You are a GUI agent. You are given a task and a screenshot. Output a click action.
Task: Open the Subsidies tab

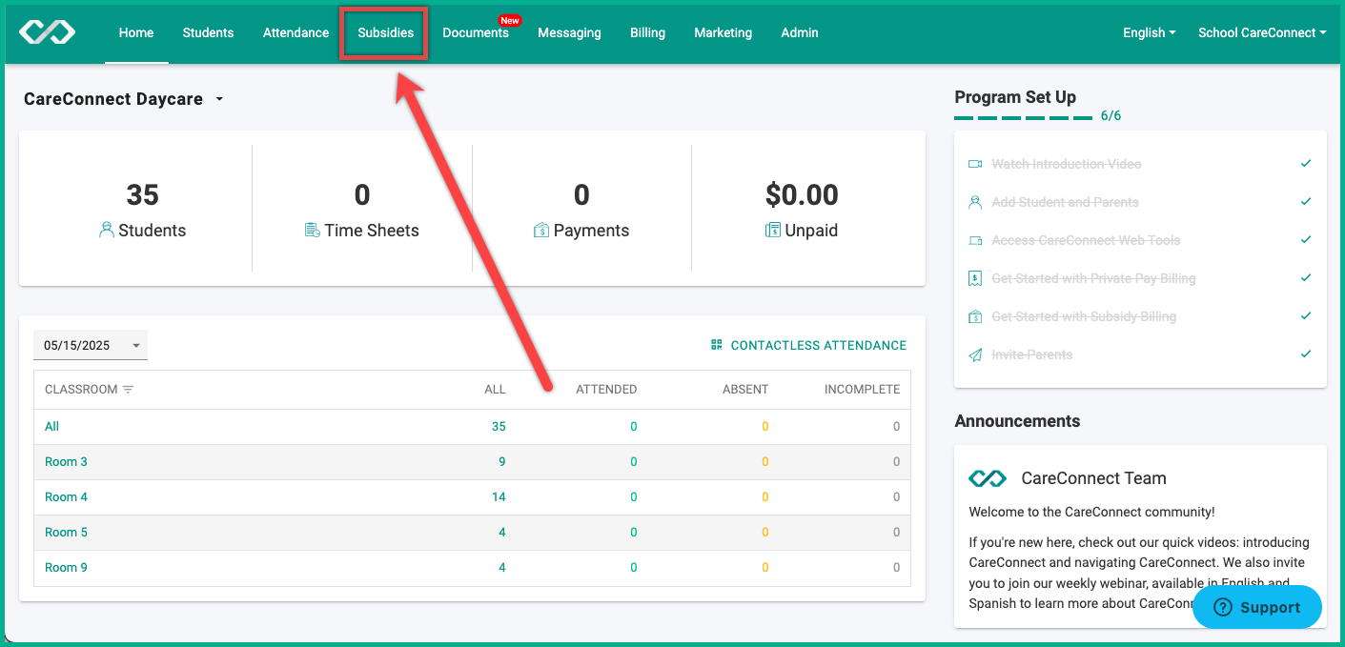[x=385, y=32]
